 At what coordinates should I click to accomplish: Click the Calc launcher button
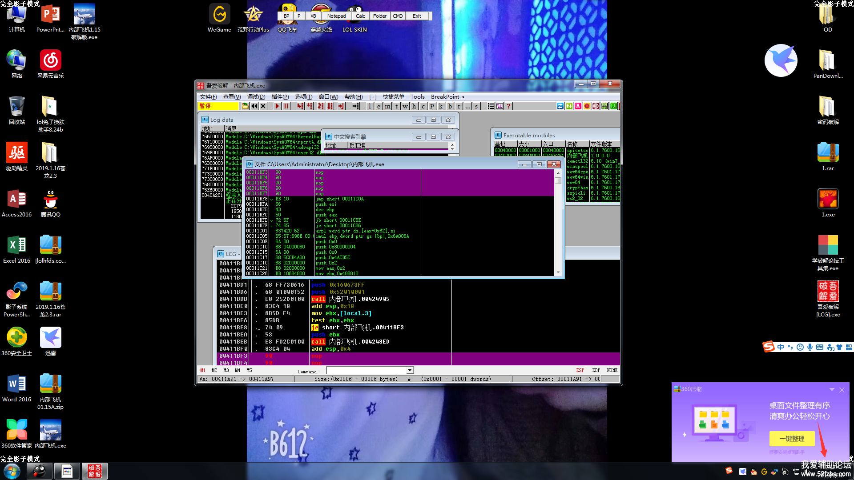[360, 16]
